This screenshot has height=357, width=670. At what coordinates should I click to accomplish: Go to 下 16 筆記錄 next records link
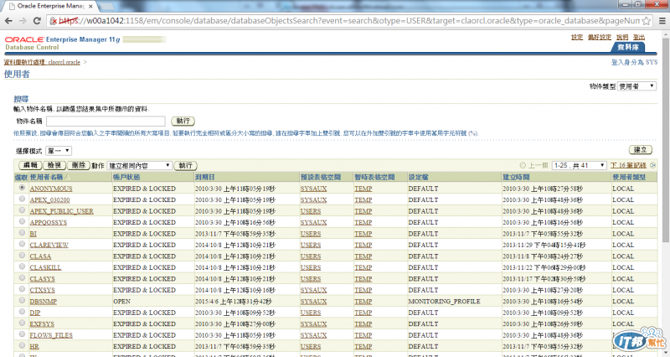(x=628, y=165)
